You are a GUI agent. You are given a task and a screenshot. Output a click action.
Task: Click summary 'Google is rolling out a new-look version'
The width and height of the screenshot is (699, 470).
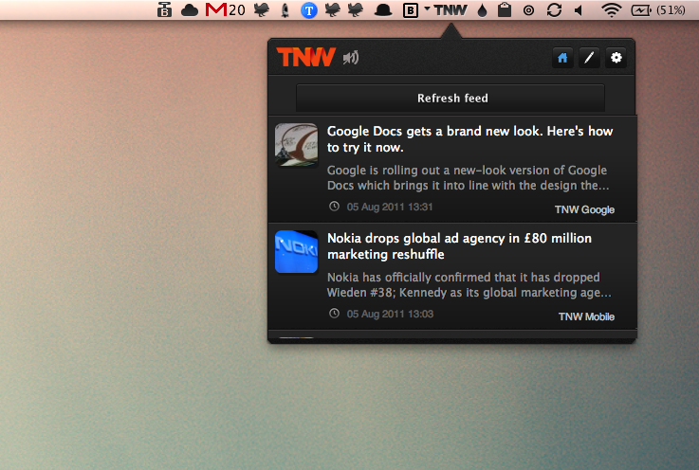[468, 178]
